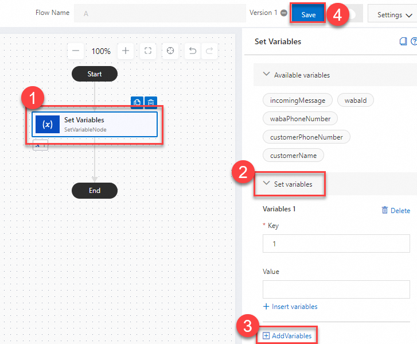Select the Start node
417x344 pixels.
click(x=95, y=74)
